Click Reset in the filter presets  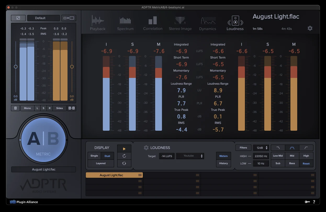point(306,163)
